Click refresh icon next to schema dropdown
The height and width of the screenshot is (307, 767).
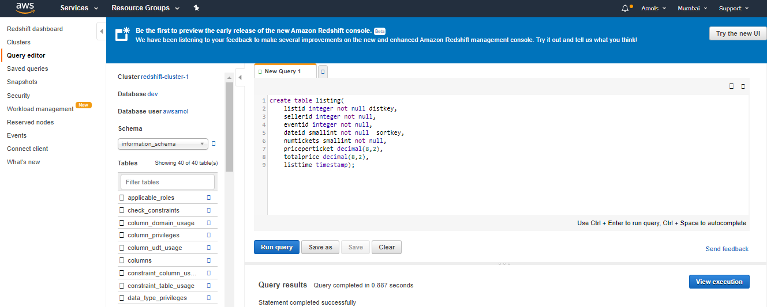coord(214,143)
